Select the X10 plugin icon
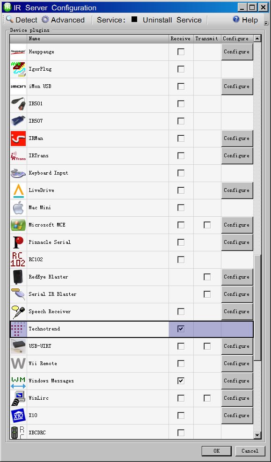Viewport: 271px width, 462px height. coord(18,416)
